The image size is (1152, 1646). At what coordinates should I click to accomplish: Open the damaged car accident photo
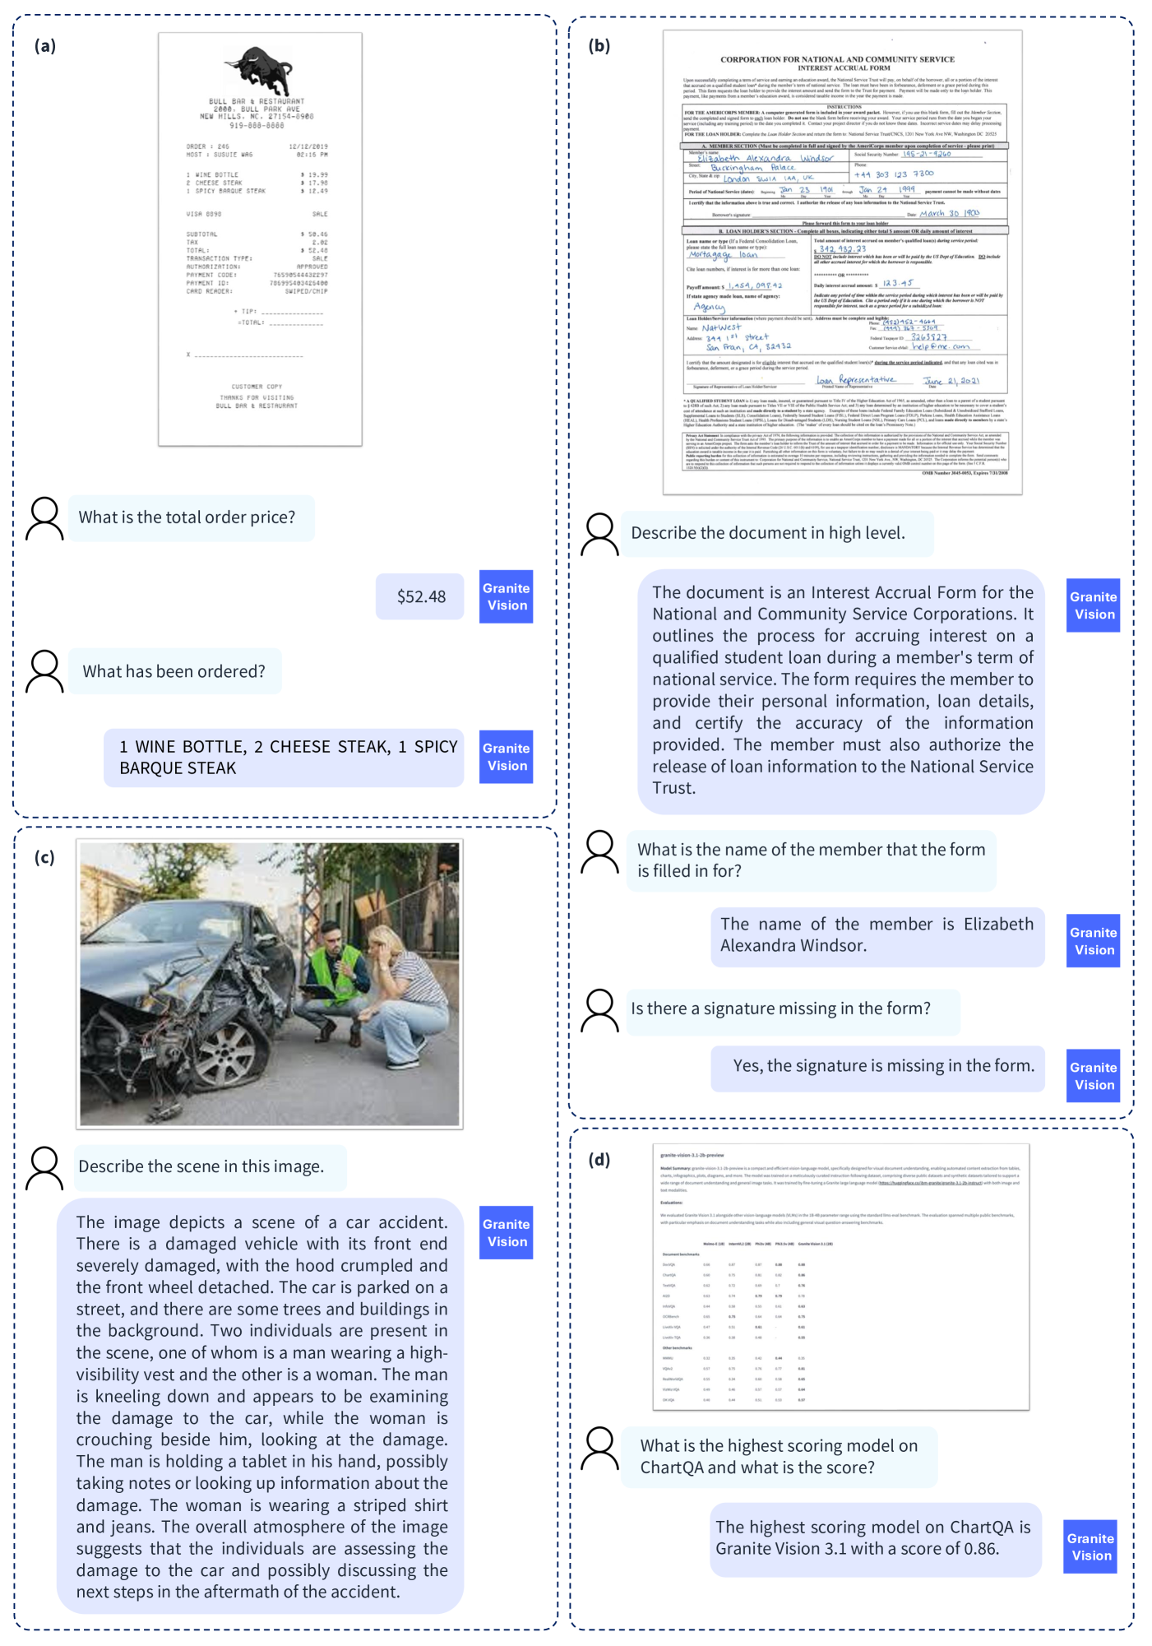[x=270, y=984]
